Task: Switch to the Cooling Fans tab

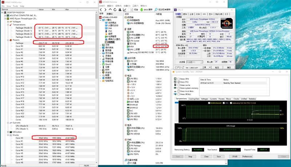Action: pyautogui.click(x=194, y=99)
